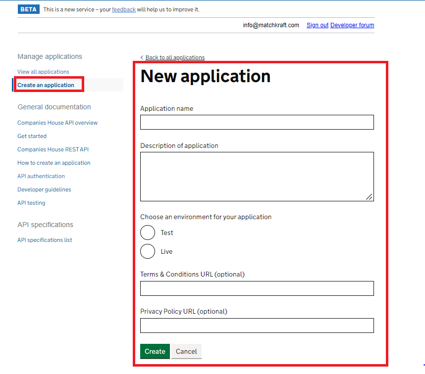Open Companies House API overview
Screen dimensions: 425x374
click(x=57, y=123)
